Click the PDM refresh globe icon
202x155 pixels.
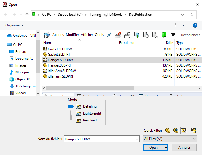[x=46, y=35]
